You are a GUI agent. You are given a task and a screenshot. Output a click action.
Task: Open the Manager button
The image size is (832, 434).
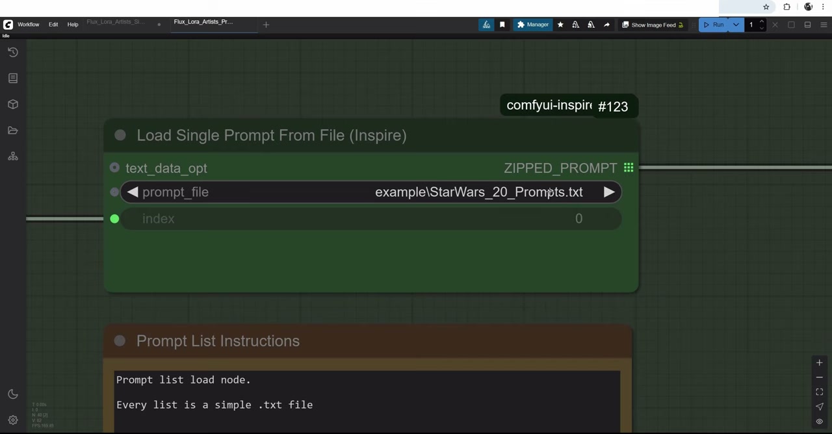(x=533, y=25)
